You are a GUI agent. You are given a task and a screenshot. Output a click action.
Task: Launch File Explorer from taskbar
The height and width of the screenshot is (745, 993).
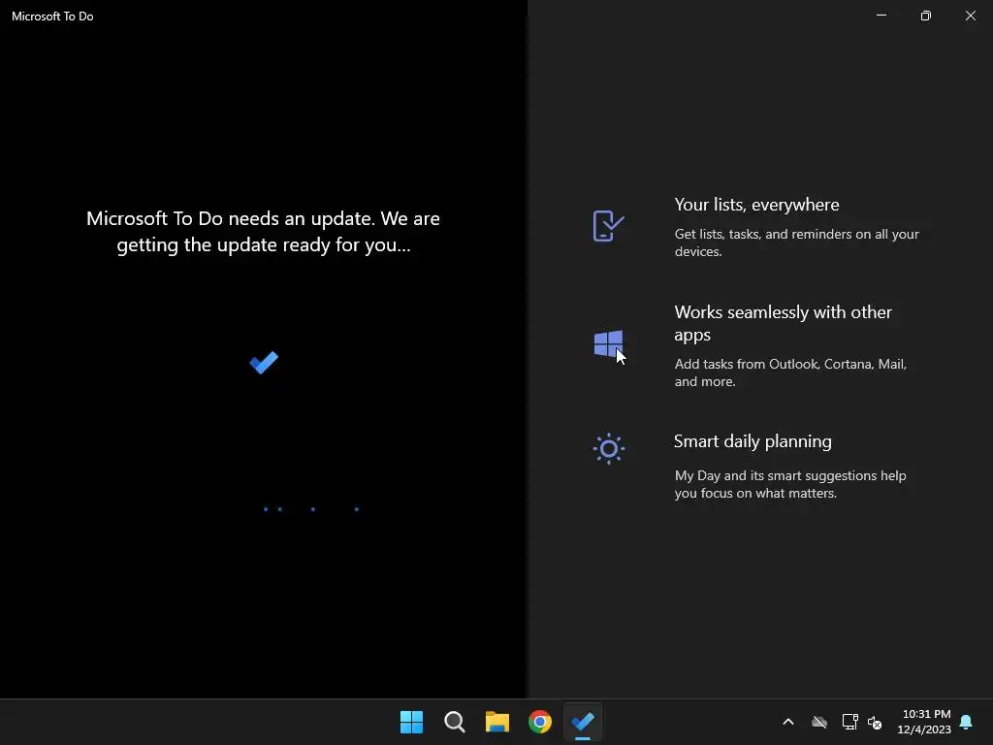[x=497, y=722]
